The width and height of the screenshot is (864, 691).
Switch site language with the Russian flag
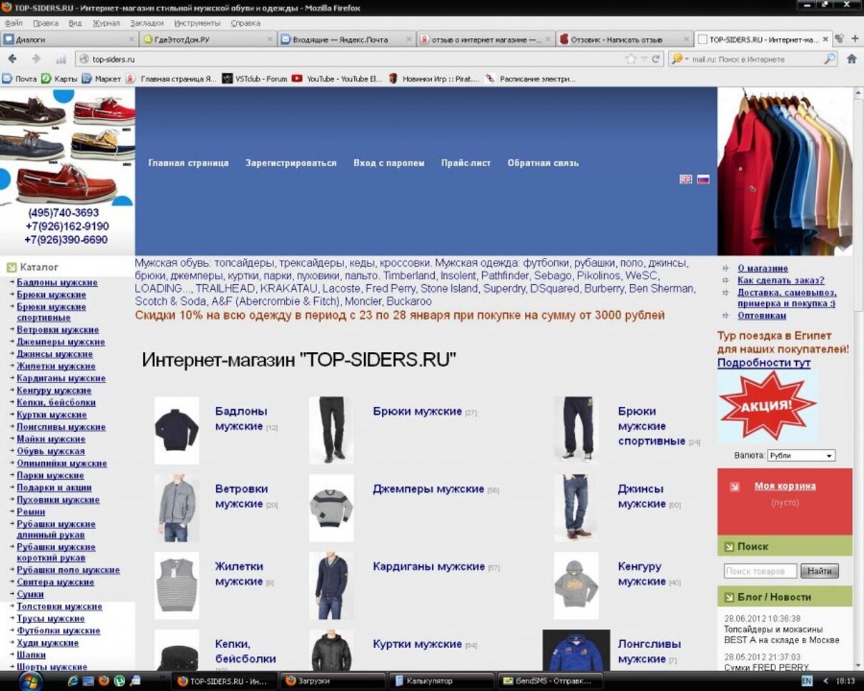pos(703,179)
